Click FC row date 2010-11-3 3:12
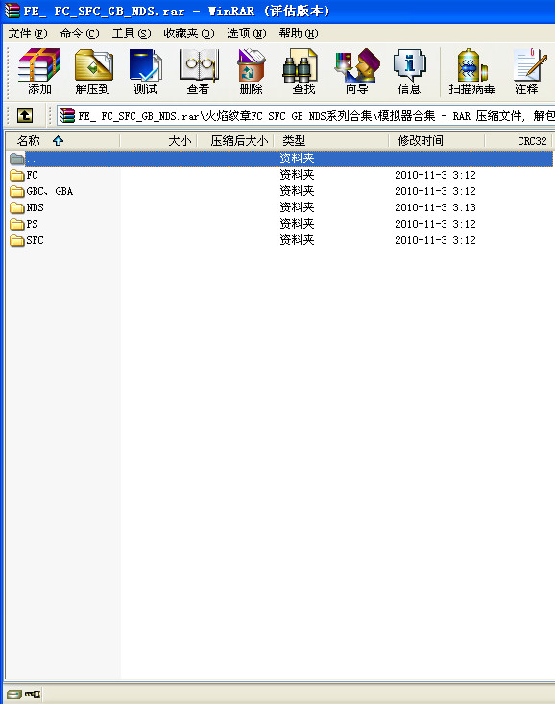The width and height of the screenshot is (555, 704). pos(435,175)
